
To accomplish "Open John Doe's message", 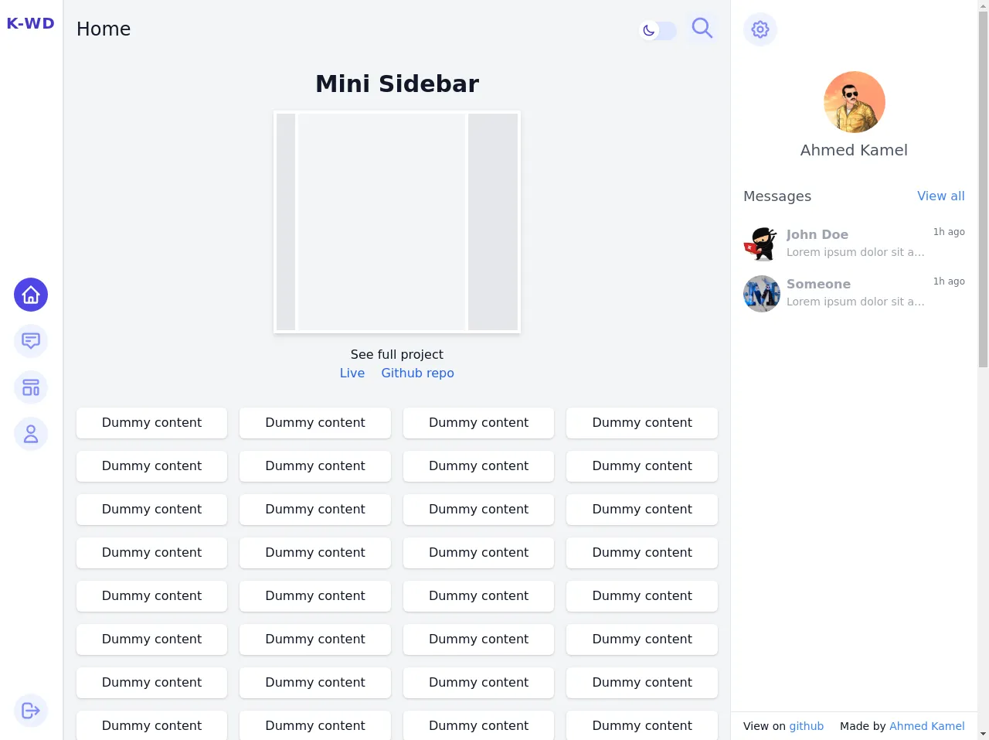I will coord(854,243).
